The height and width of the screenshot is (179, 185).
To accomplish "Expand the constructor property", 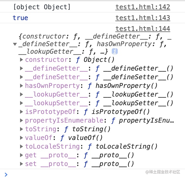I will 21,60.
